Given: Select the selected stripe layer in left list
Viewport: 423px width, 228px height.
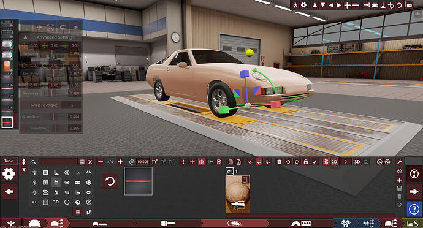Looking at the screenshot, I should click(x=7, y=123).
